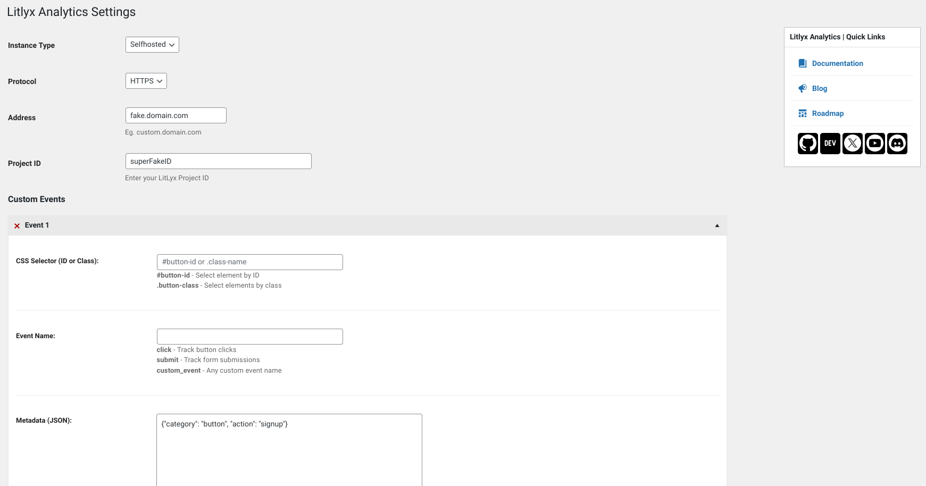Open the Discord icon link

897,144
